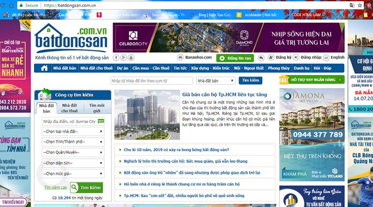This screenshot has width=373, height=207.
Task: Expand the Chọn loại nhà đất dropdown
Action: (73, 131)
